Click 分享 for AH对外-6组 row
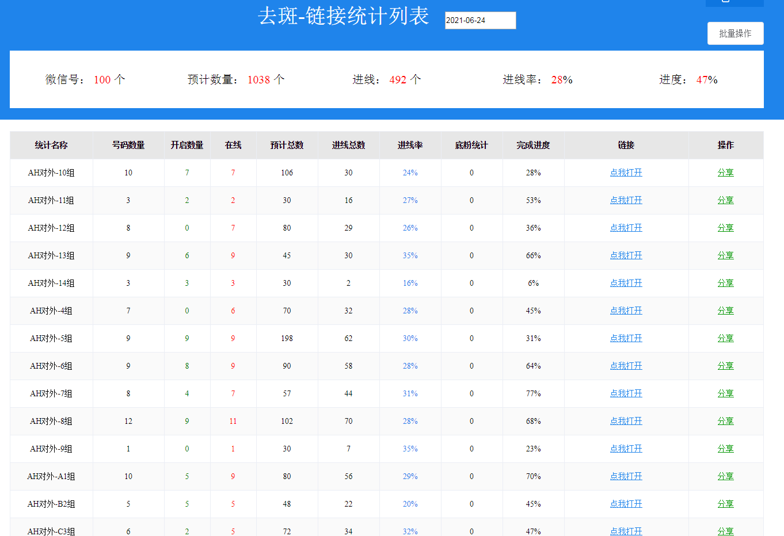784x536 pixels. pyautogui.click(x=725, y=366)
